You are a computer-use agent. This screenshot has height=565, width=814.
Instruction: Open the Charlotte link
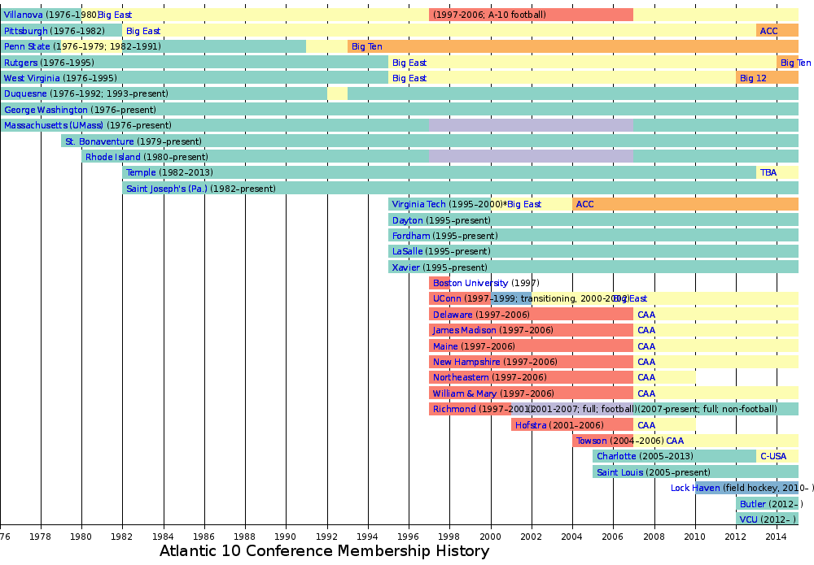pyautogui.click(x=616, y=456)
